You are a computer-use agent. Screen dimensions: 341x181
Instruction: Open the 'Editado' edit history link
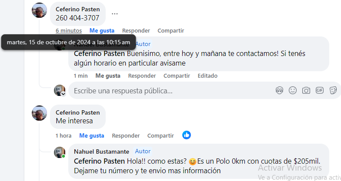pyautogui.click(x=207, y=76)
